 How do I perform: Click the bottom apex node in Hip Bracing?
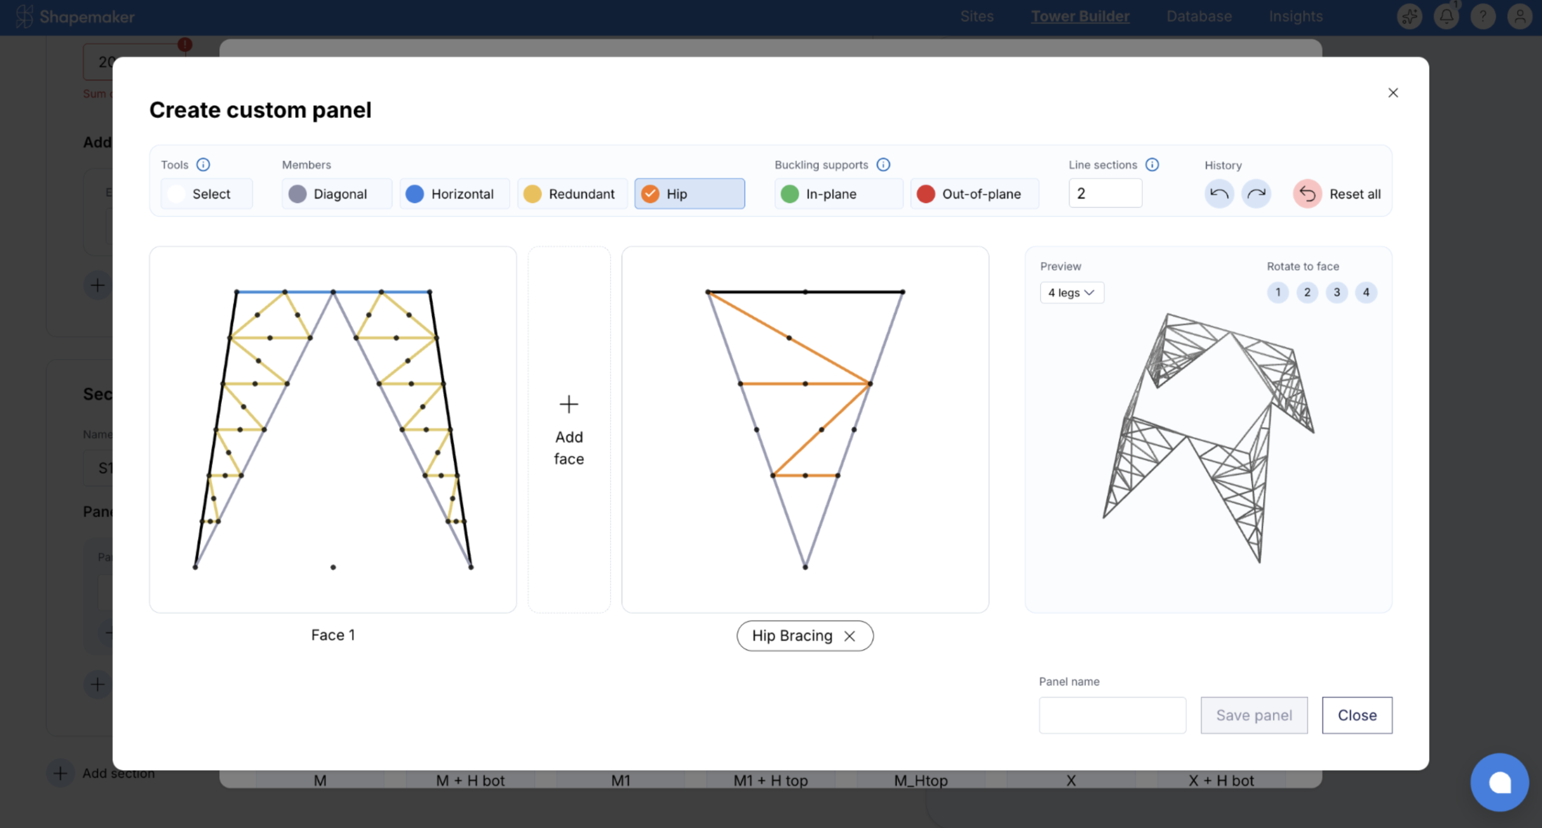coord(805,567)
